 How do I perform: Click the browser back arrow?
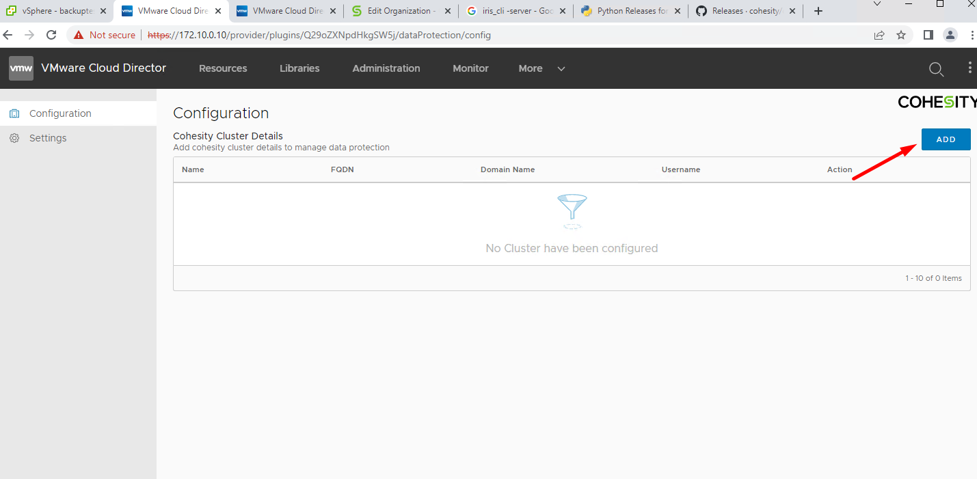[8, 35]
